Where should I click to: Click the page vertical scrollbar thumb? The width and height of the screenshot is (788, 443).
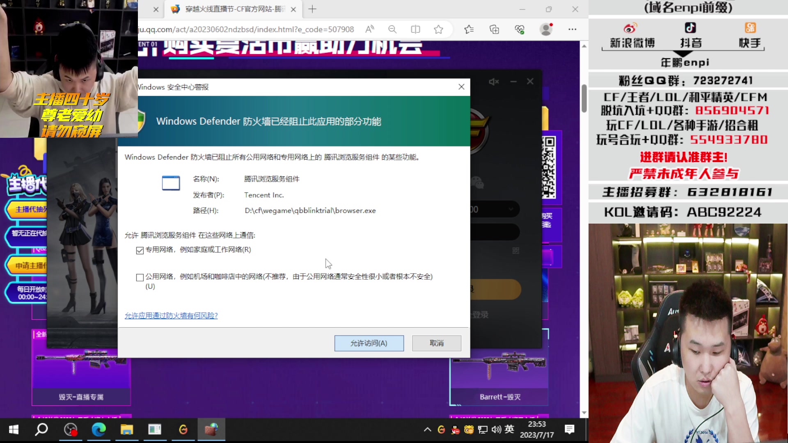[584, 98]
